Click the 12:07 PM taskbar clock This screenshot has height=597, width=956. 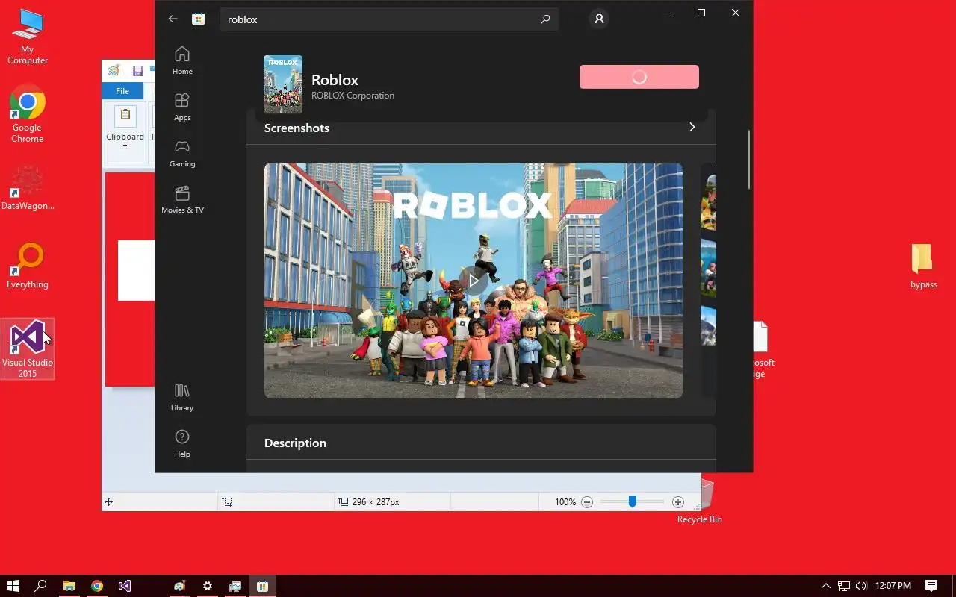pos(893,586)
